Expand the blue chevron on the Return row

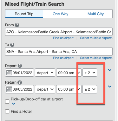pos(110,86)
